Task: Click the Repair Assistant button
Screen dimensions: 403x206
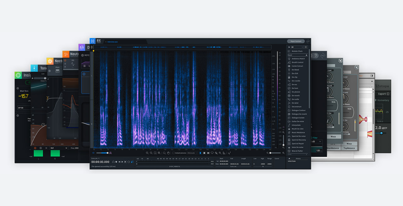Action: [296, 41]
